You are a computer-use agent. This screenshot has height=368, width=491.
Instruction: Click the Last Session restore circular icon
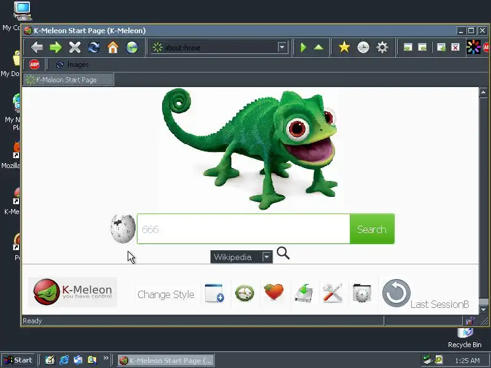click(396, 293)
